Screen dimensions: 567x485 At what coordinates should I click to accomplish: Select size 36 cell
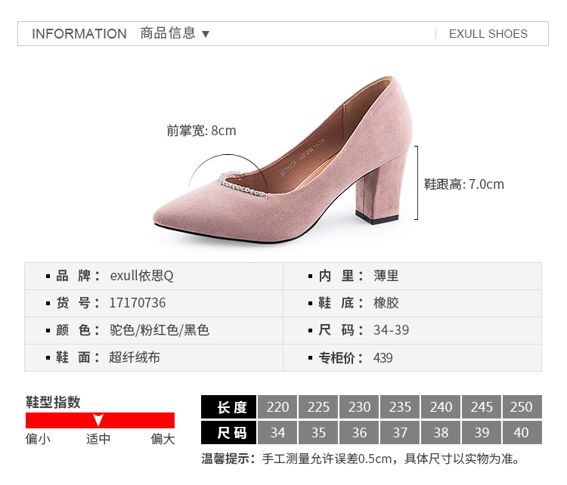(359, 433)
